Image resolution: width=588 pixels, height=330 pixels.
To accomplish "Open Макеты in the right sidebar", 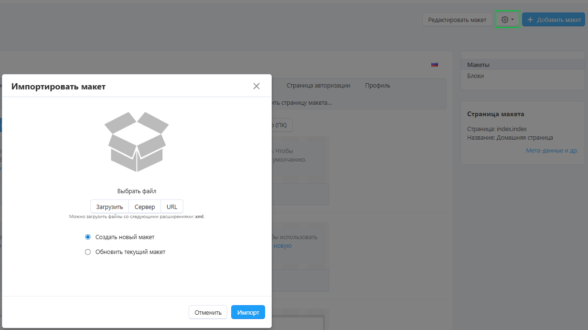I will tap(478, 65).
